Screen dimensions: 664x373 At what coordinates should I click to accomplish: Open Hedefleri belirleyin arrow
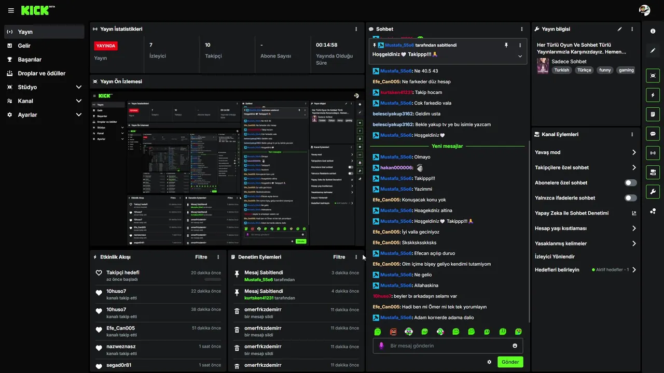[634, 270]
